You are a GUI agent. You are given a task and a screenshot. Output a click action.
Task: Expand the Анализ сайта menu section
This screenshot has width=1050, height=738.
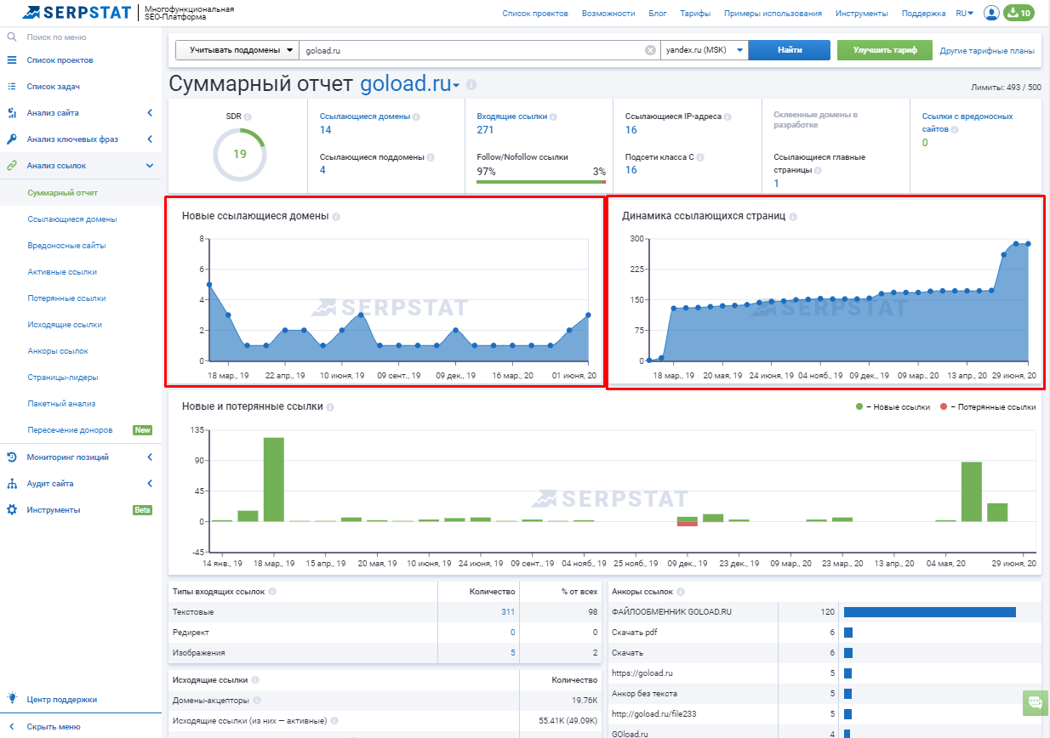[x=150, y=113]
